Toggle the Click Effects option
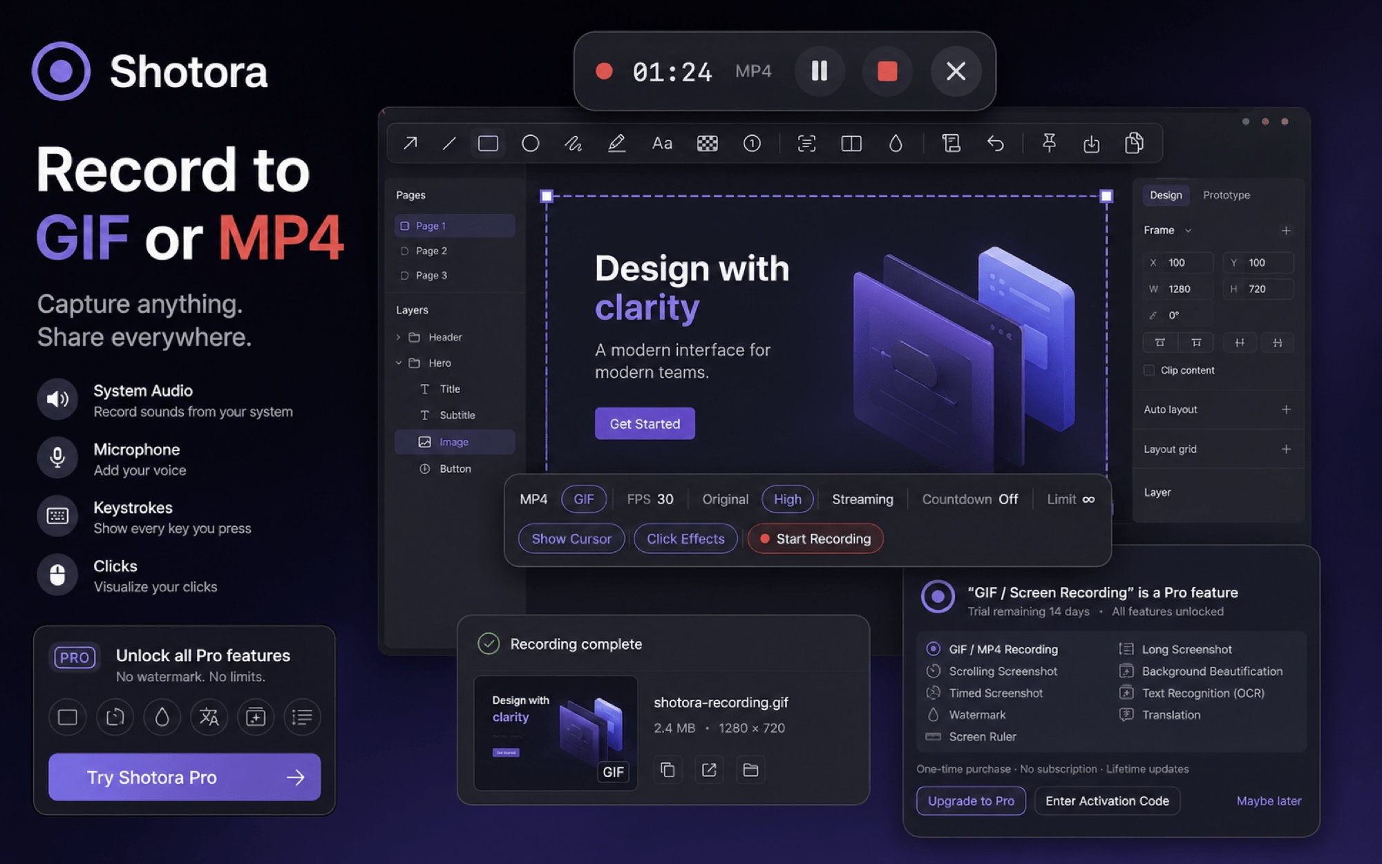Screen dimensions: 1382x864 click(x=685, y=539)
